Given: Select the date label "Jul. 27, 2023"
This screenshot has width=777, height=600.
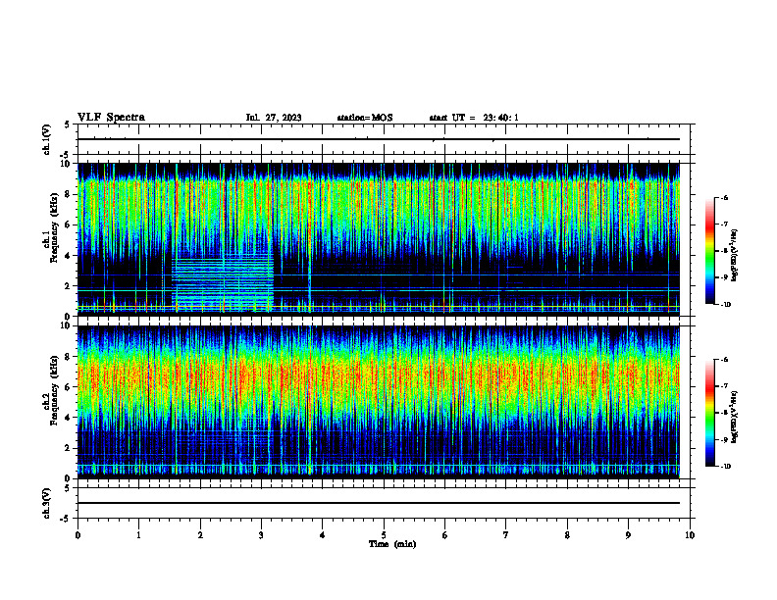Looking at the screenshot, I should tap(274, 118).
